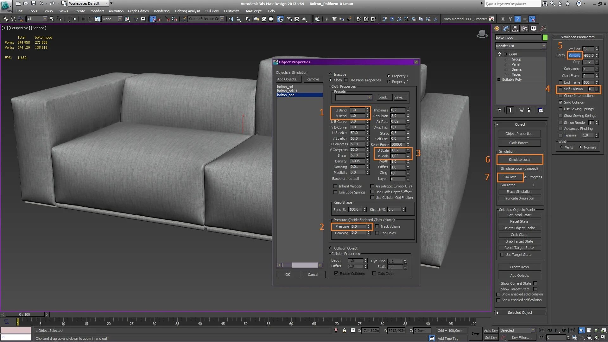The image size is (608, 342).
Task: Select the Property 2 radio button
Action: click(389, 82)
